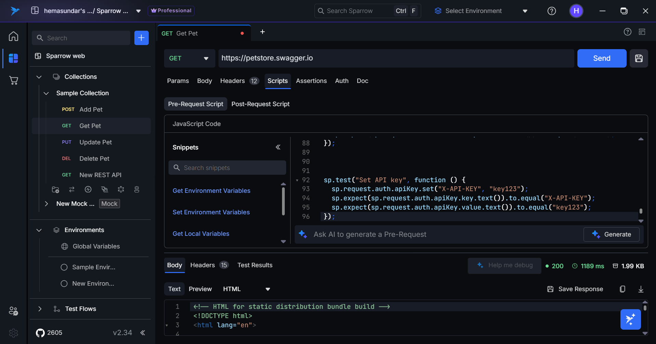The height and width of the screenshot is (344, 656).
Task: Click the Search snippets field
Action: 227,168
